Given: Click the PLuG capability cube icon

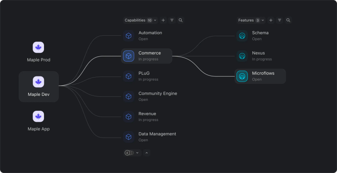Looking at the screenshot, I should pyautogui.click(x=129, y=76).
